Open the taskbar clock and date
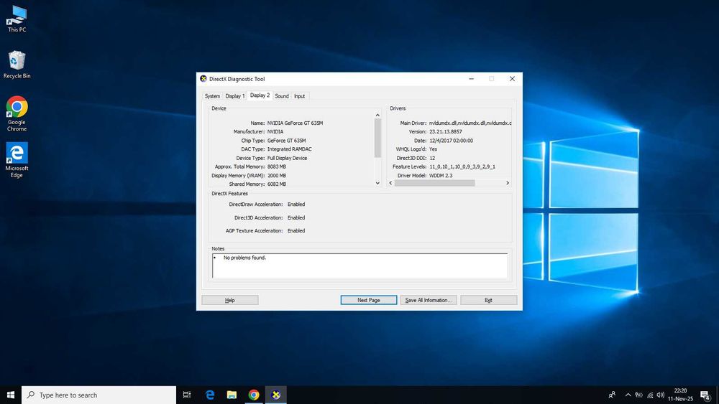719x404 pixels. [x=680, y=395]
